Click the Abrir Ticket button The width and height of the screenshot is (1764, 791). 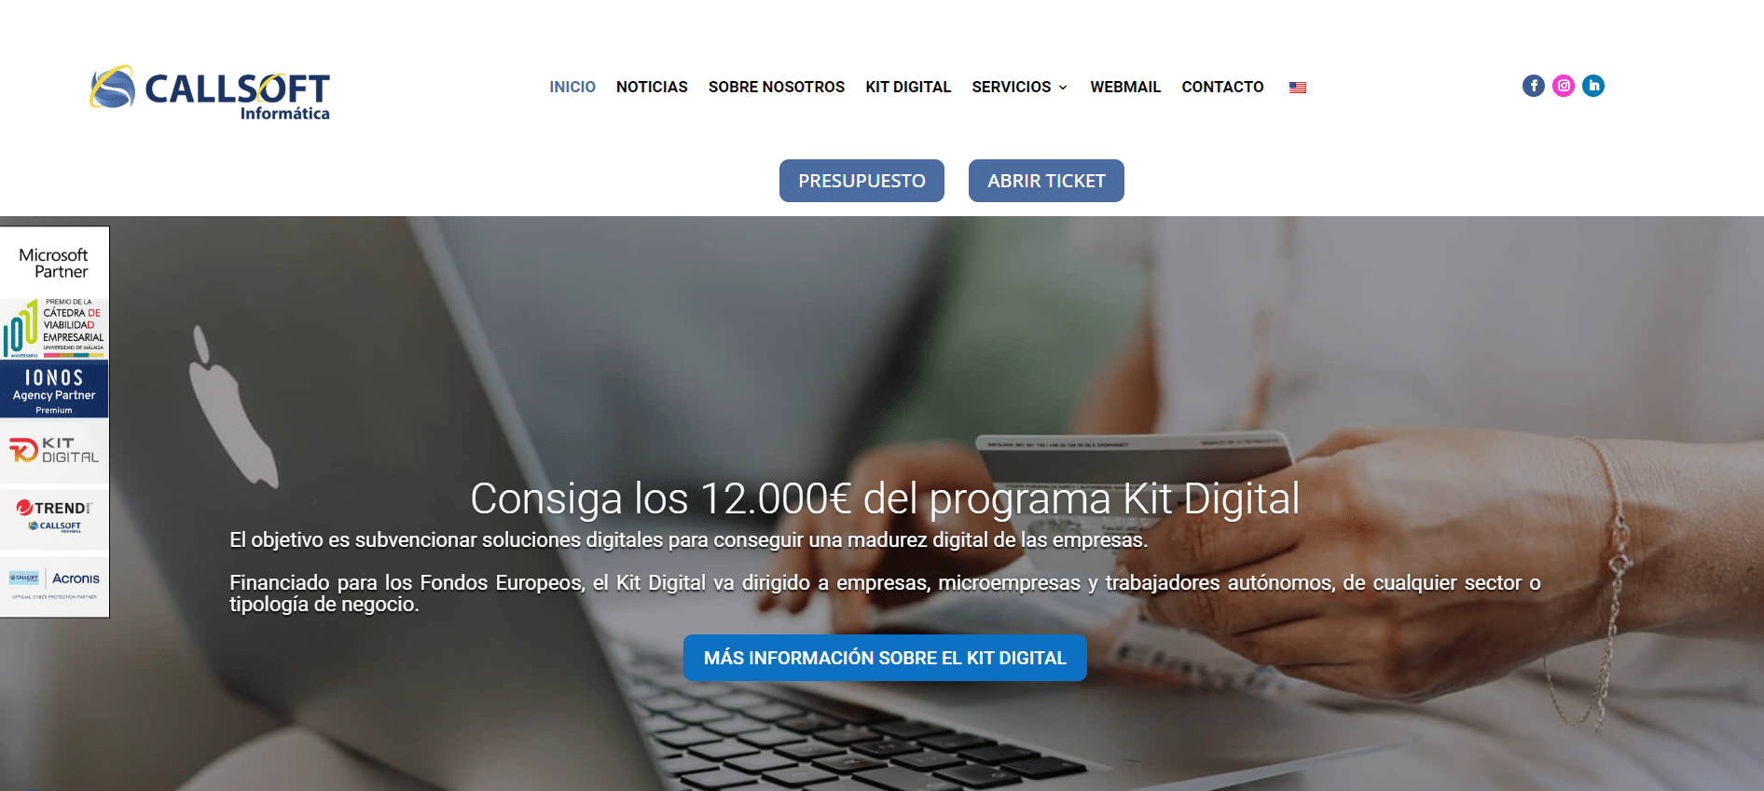click(1046, 181)
